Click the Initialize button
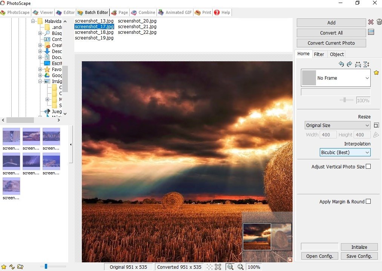Viewport: 382px width, 271px height. point(359,247)
